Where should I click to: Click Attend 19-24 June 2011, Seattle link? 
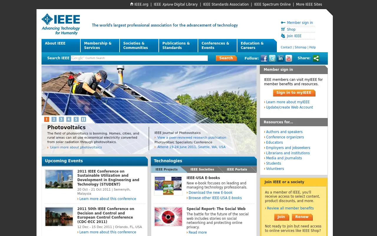191,147
